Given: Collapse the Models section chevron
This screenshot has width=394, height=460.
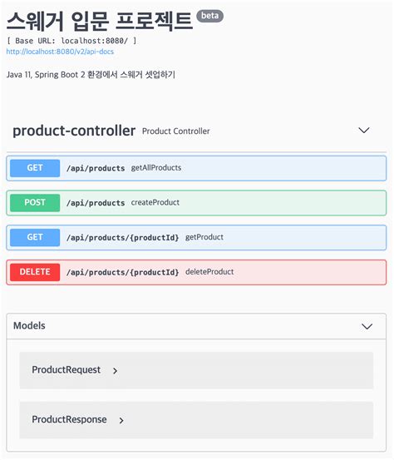Looking at the screenshot, I should [x=367, y=326].
